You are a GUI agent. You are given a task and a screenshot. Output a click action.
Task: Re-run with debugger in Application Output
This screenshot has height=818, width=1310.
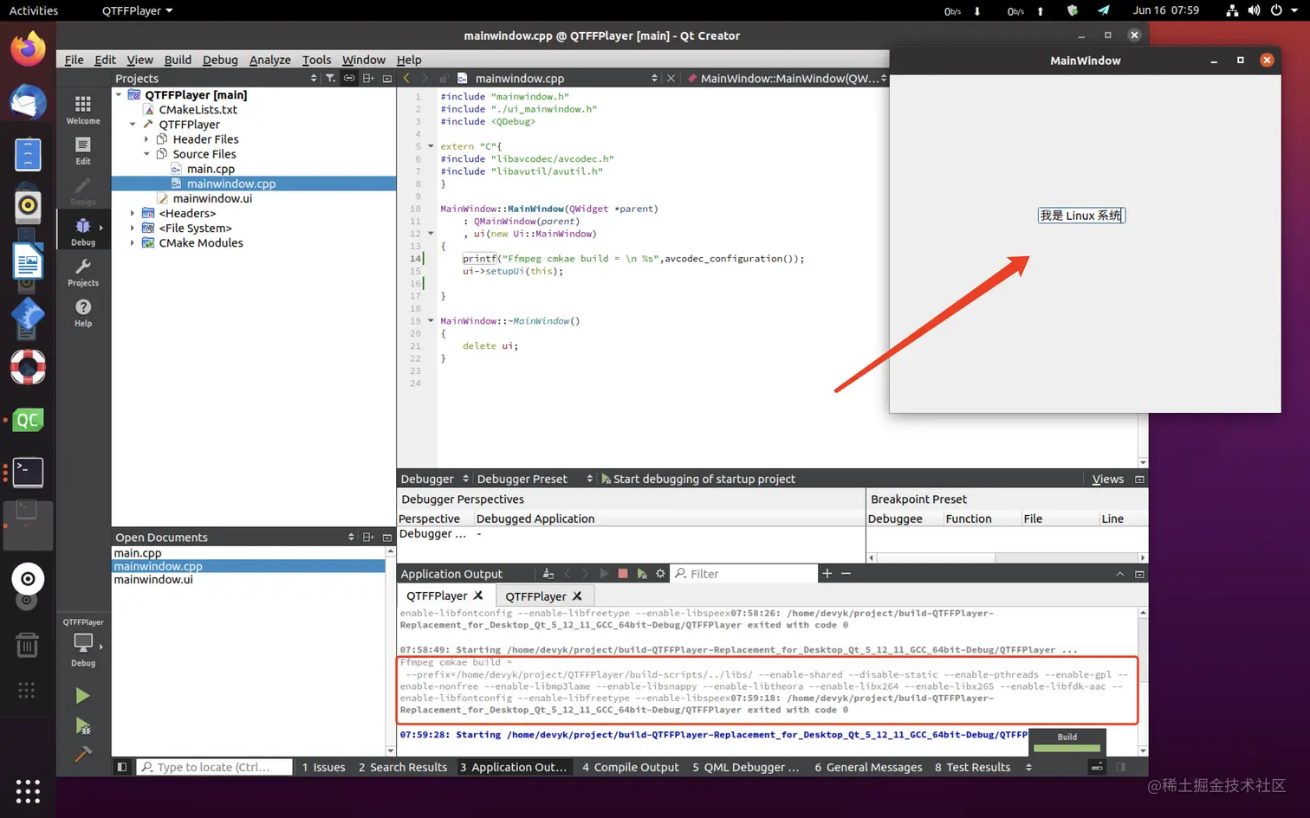tap(642, 574)
